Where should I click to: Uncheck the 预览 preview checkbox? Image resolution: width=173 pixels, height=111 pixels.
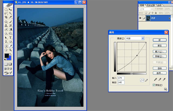154,85
